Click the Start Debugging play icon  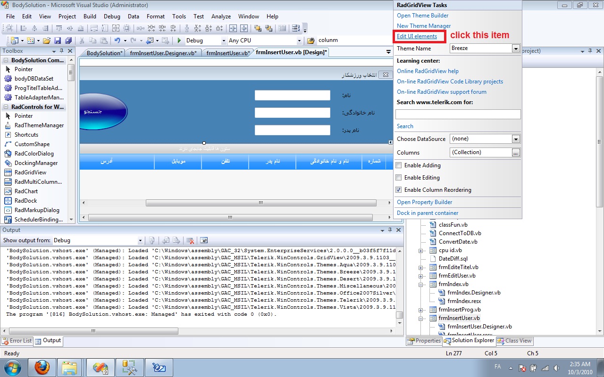pyautogui.click(x=179, y=41)
